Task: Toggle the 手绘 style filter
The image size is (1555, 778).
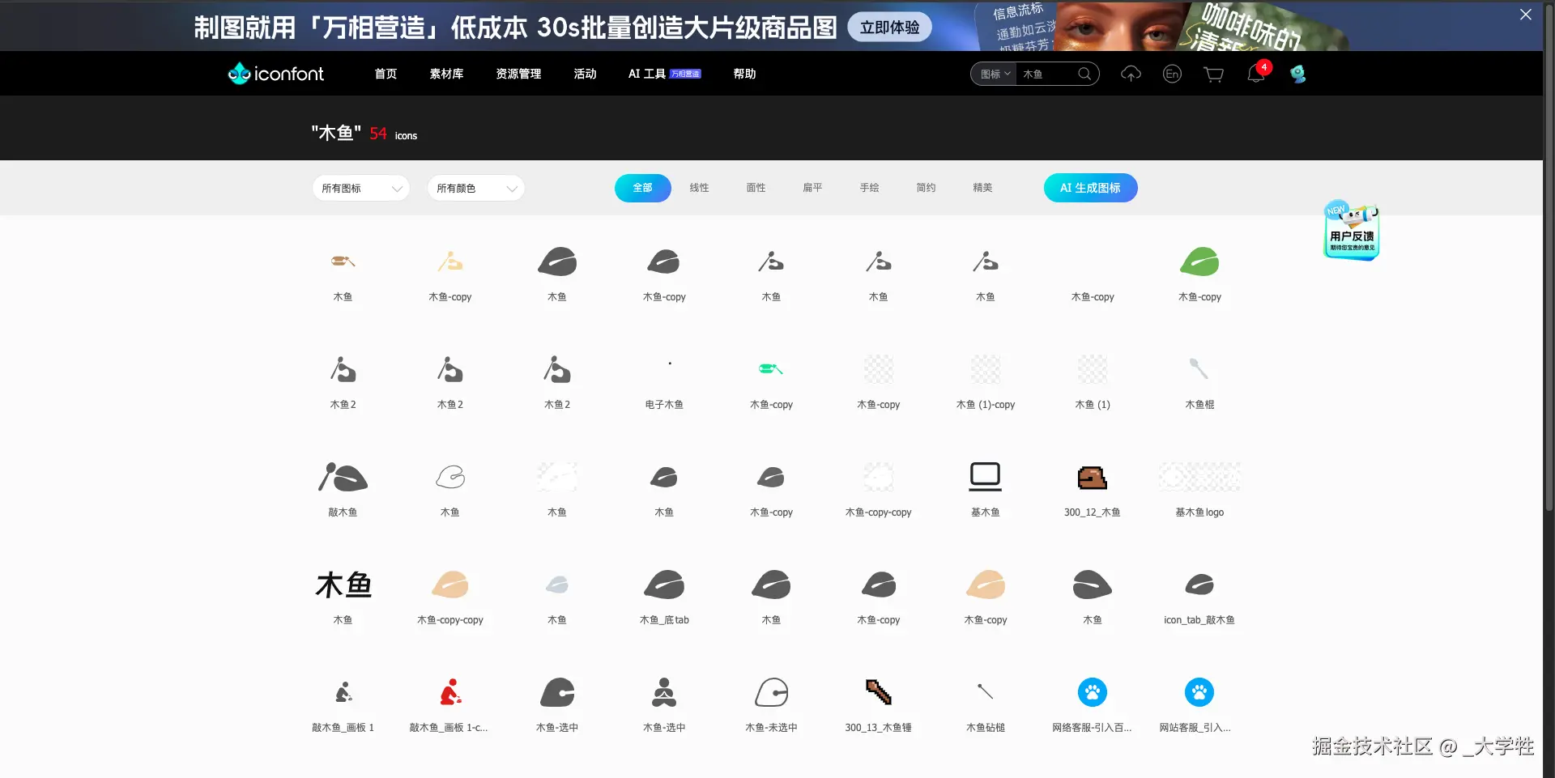Action: [869, 187]
